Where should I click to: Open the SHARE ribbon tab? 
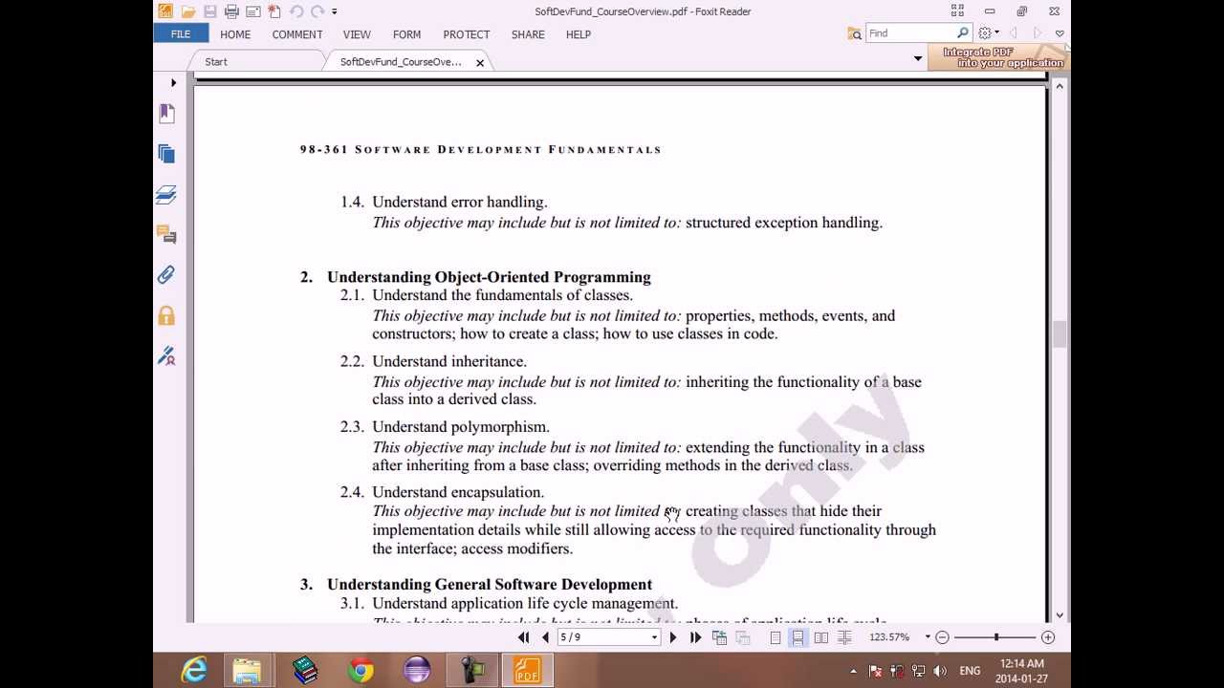tap(528, 34)
